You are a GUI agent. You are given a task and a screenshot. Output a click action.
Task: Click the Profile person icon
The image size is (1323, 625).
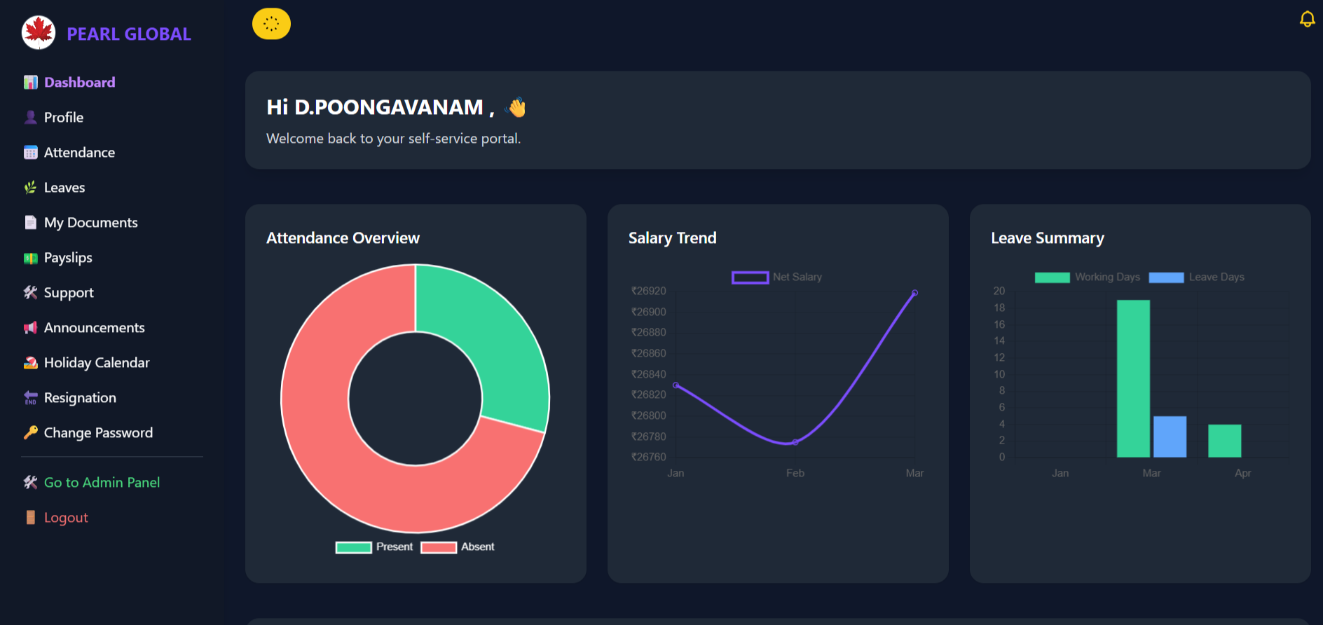point(30,118)
